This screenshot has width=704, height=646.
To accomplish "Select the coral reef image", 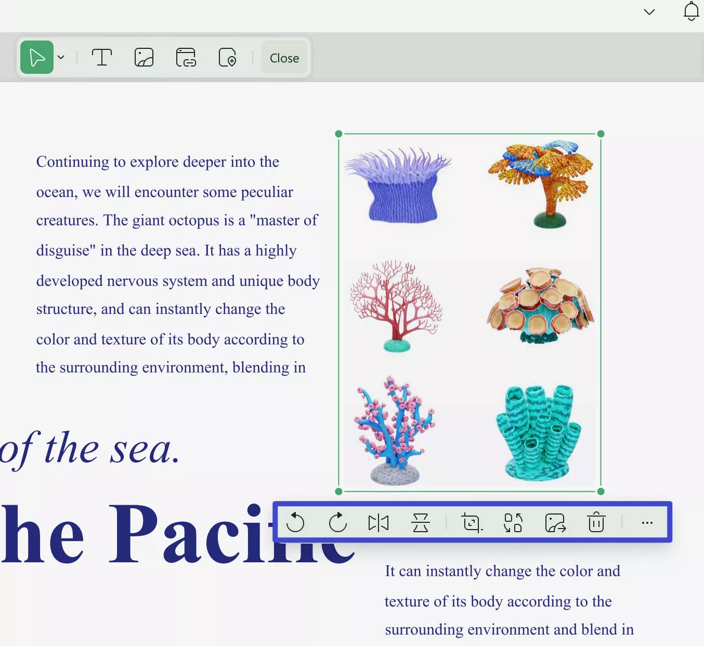I will [x=470, y=312].
